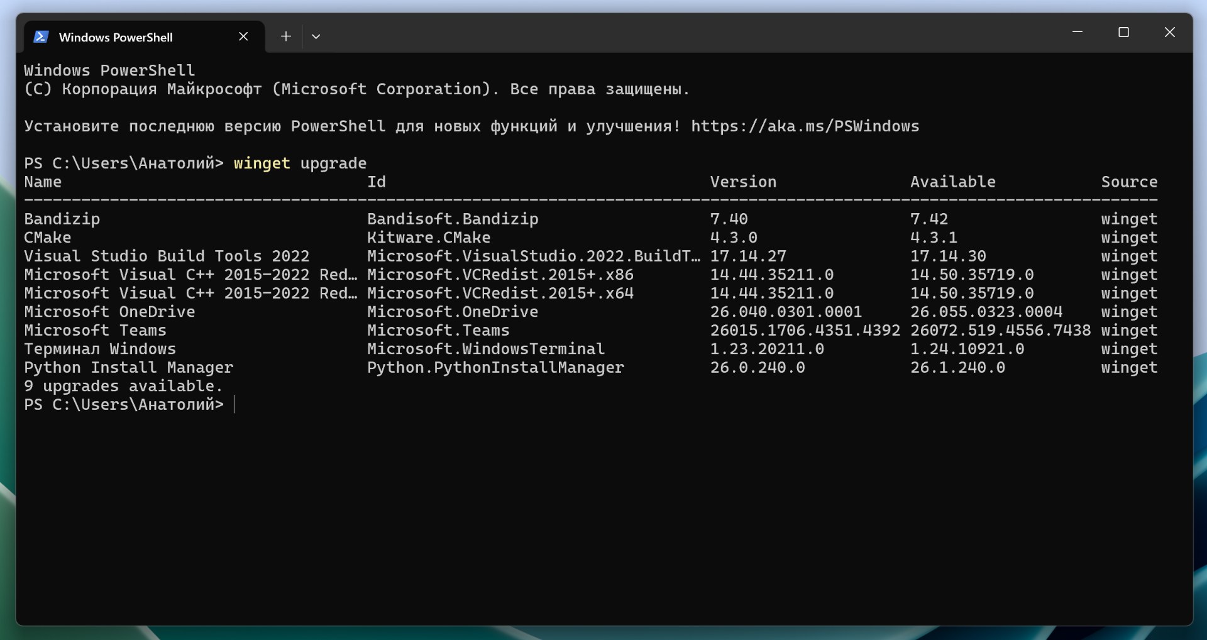Click the Microsoft OneDrive package name
This screenshot has height=640, width=1207.
(109, 312)
